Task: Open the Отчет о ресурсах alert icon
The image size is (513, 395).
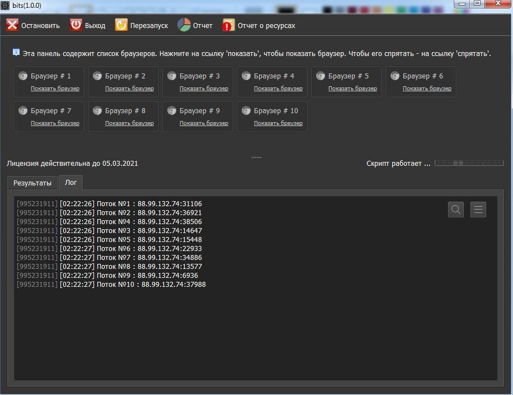Action: pos(228,25)
